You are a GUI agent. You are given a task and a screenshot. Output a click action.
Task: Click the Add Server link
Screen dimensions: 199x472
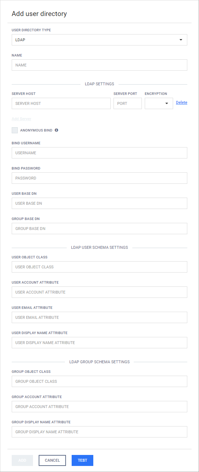21,119
